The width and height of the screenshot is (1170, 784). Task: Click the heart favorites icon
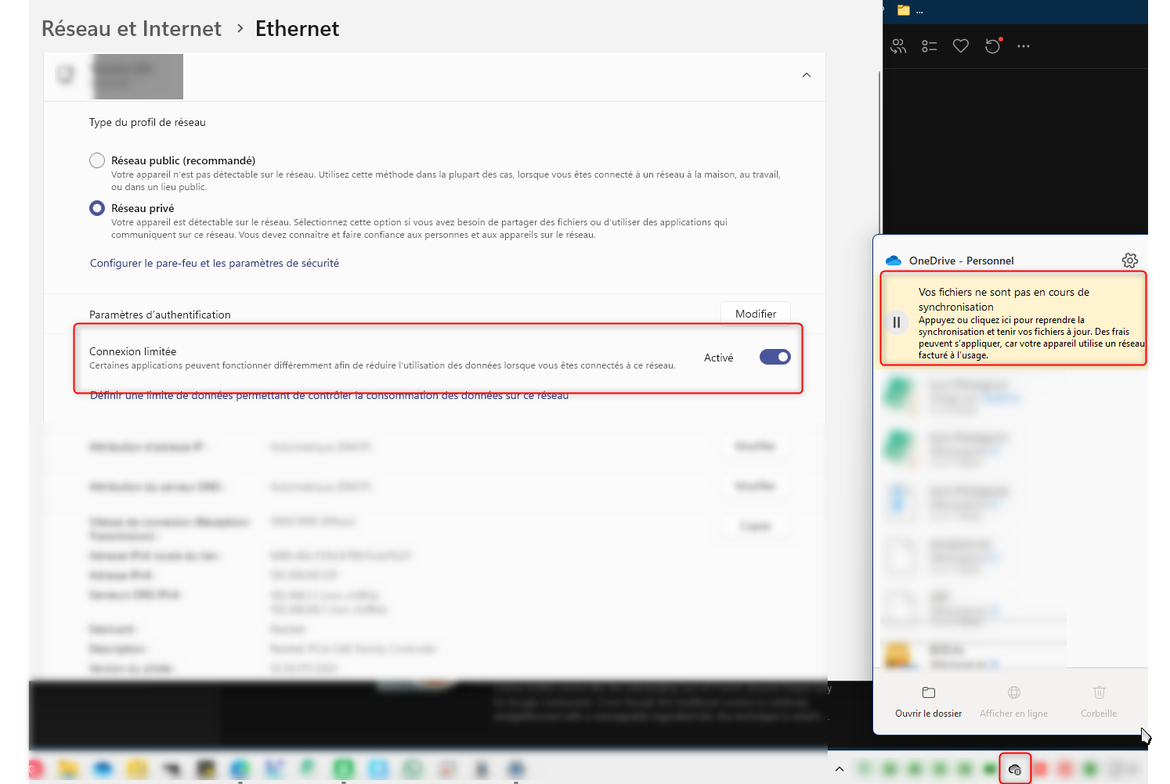pyautogui.click(x=961, y=46)
